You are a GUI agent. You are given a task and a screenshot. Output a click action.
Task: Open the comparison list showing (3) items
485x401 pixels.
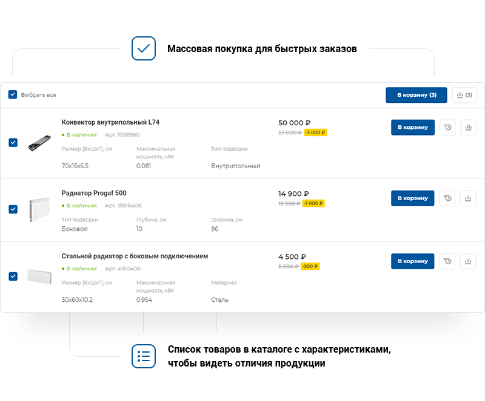pyautogui.click(x=464, y=95)
